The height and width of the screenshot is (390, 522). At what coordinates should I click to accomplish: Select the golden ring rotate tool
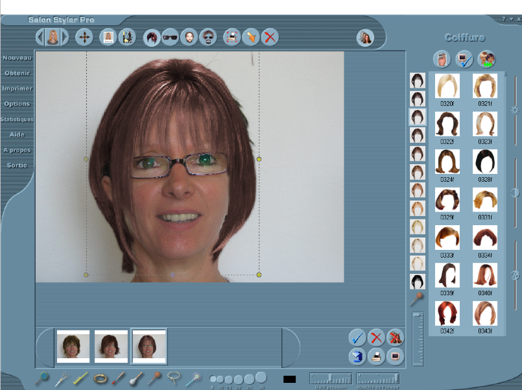click(101, 378)
